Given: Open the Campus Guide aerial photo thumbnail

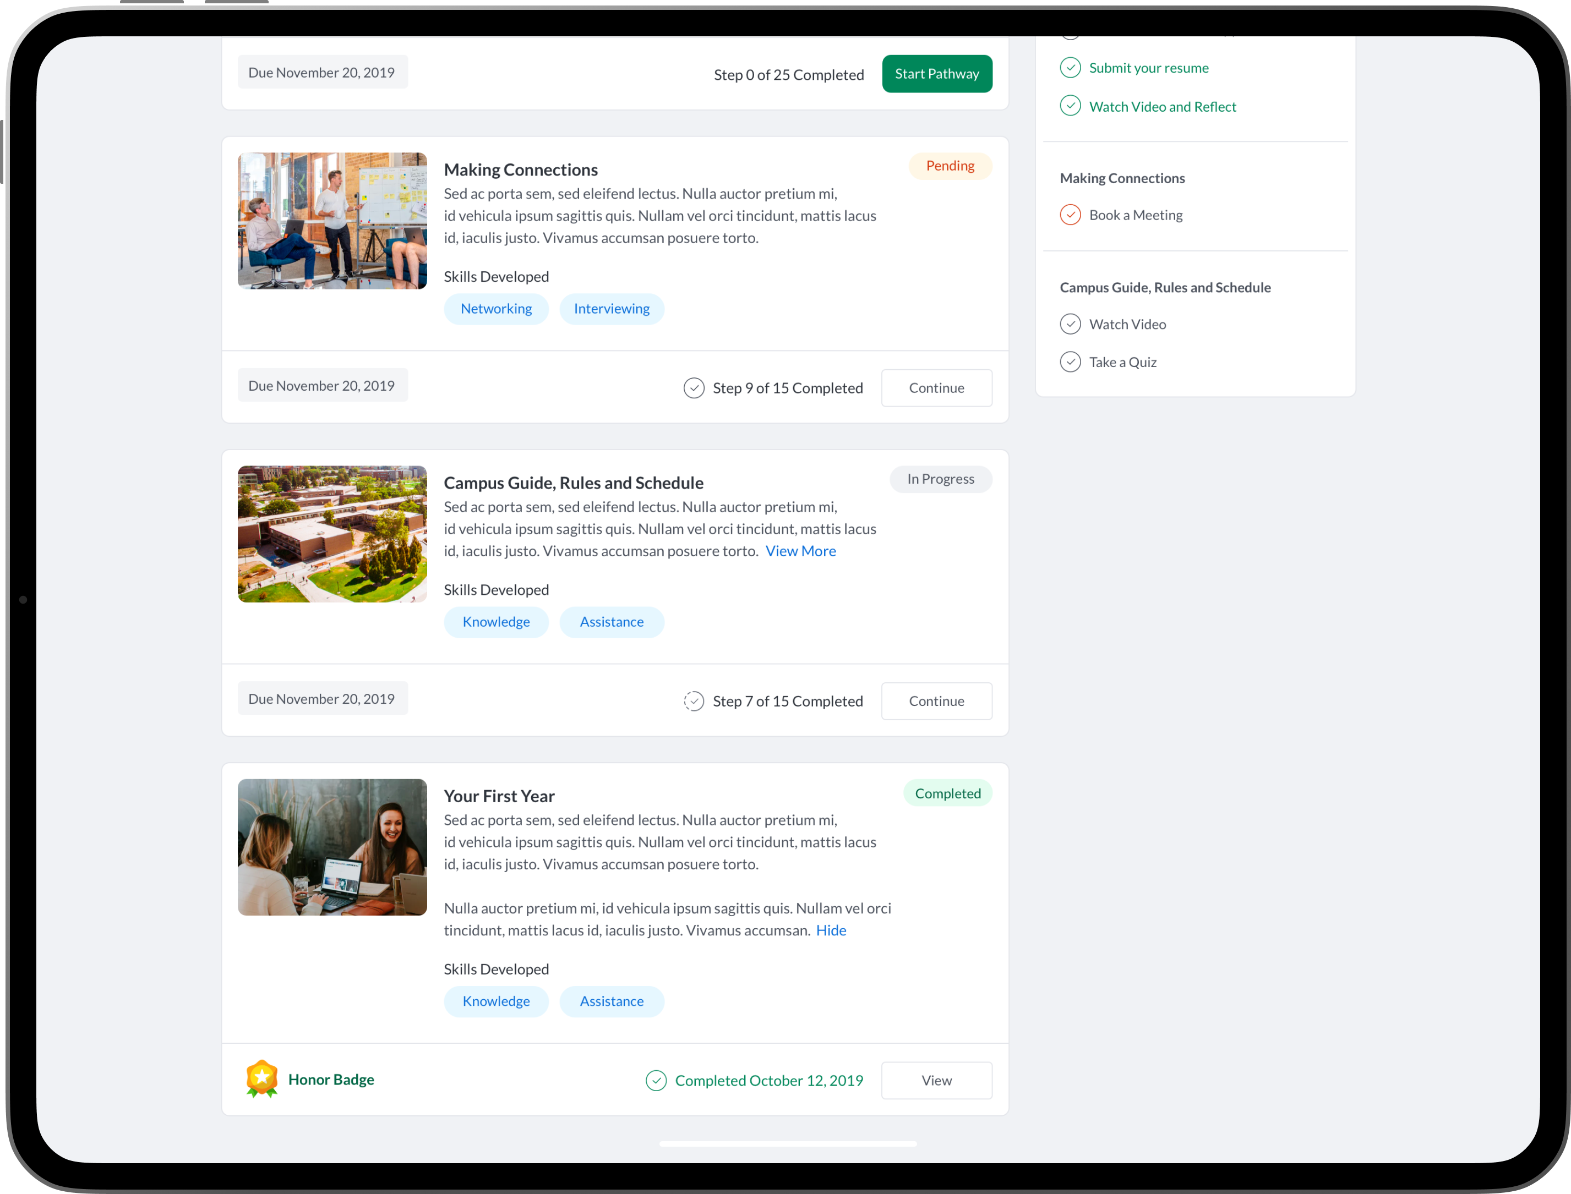Looking at the screenshot, I should (332, 534).
